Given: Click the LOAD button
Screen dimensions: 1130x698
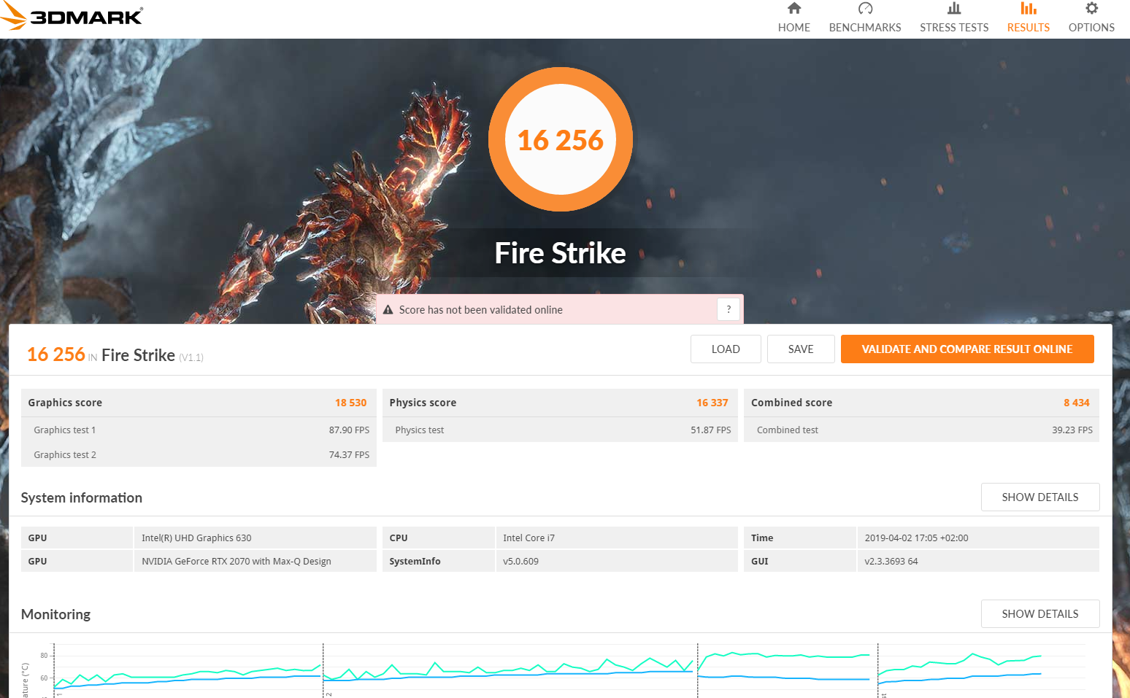Looking at the screenshot, I should [x=726, y=349].
